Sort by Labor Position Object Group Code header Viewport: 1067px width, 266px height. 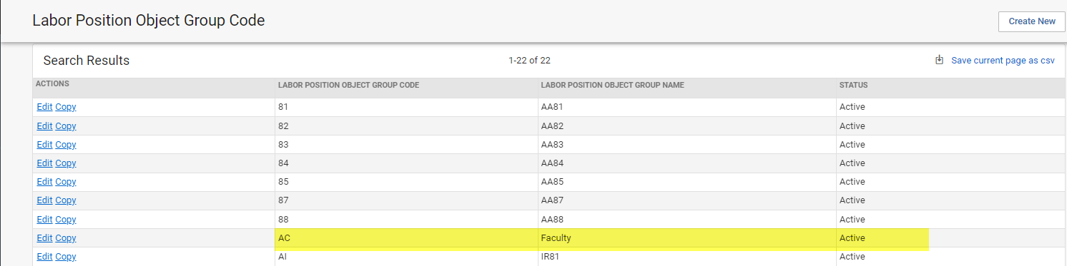point(348,86)
